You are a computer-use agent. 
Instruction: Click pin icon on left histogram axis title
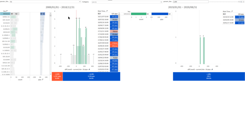click(89, 69)
